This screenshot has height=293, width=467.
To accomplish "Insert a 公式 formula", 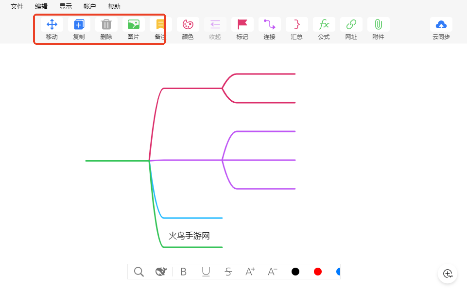I will coord(324,24).
